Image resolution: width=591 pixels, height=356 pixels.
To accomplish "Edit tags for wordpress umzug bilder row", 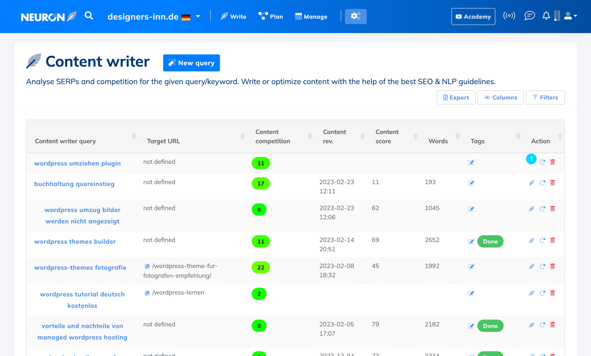I will [471, 209].
